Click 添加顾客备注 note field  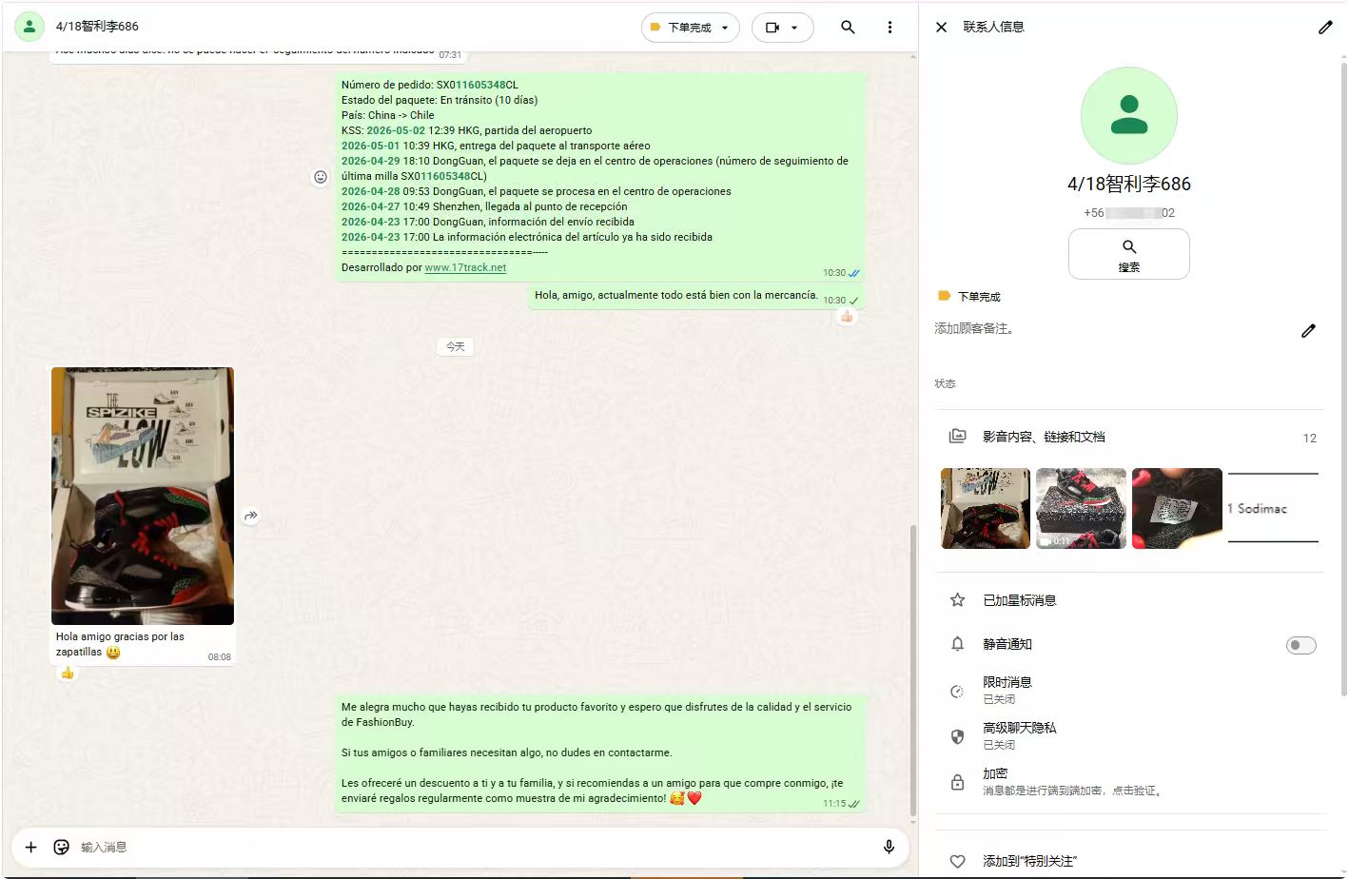coord(975,328)
